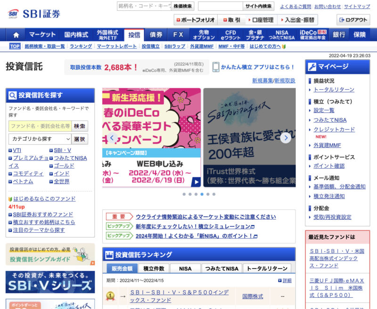Open 取引 from the top toolbar
This screenshot has height=309, width=377.
pos(231,20)
